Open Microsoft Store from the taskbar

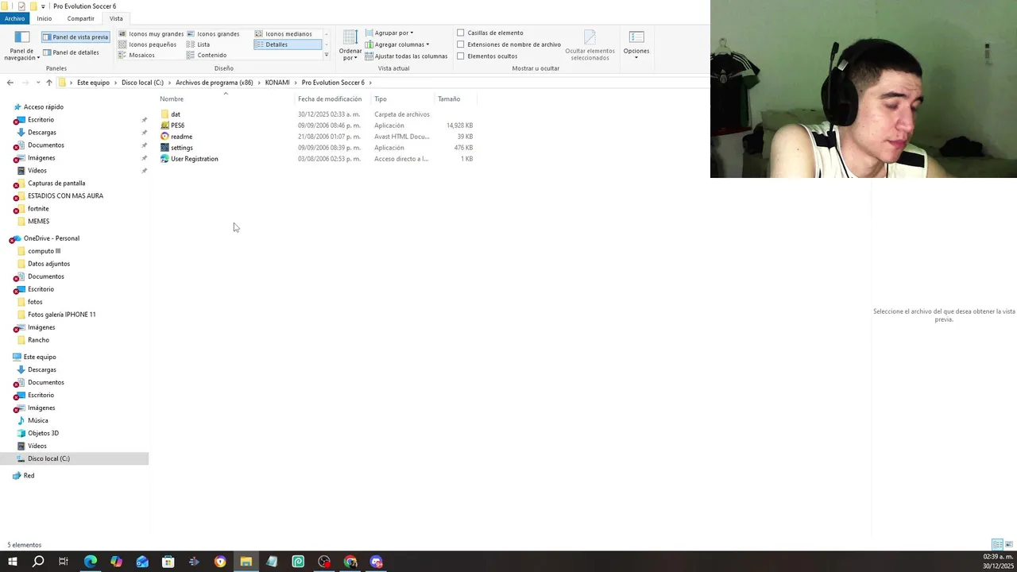[x=168, y=562]
